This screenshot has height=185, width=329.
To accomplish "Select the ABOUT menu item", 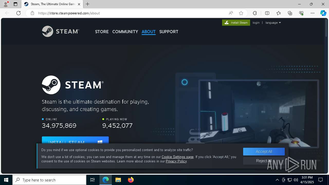I will [149, 32].
